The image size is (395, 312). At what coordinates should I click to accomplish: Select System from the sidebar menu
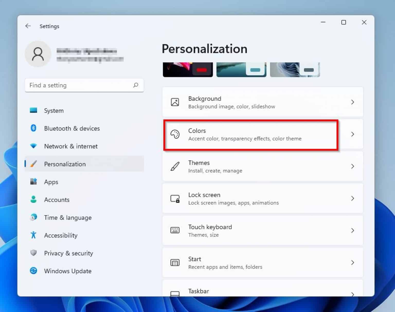[x=53, y=110]
